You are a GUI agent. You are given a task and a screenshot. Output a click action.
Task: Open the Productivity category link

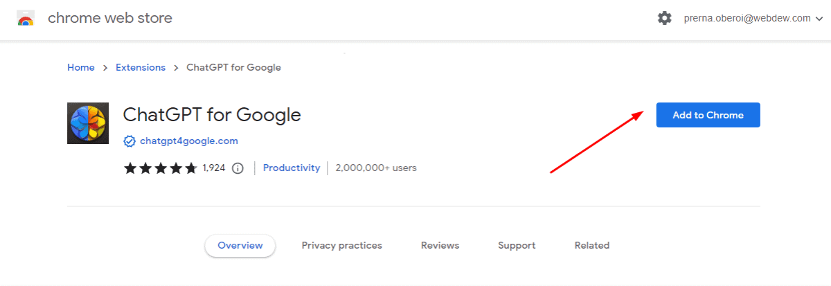[x=292, y=168]
